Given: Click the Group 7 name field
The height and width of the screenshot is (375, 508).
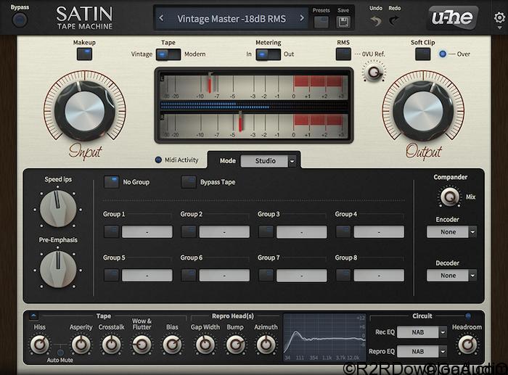Looking at the screenshot, I should [302, 276].
